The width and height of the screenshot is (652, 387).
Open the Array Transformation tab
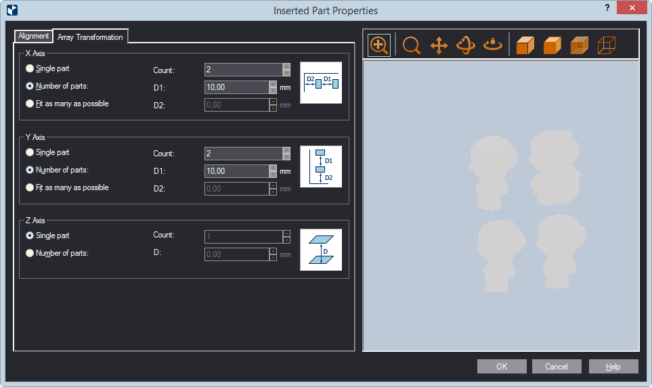[x=90, y=37]
